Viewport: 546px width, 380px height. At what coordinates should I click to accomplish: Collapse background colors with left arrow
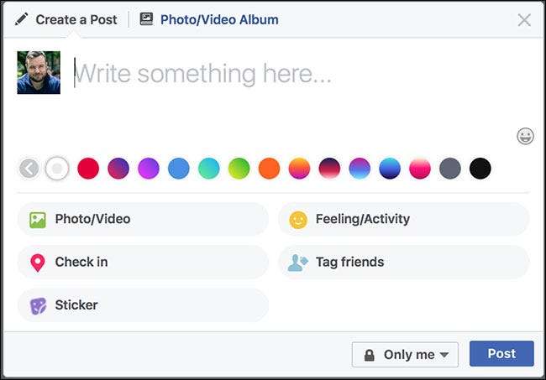pos(29,169)
